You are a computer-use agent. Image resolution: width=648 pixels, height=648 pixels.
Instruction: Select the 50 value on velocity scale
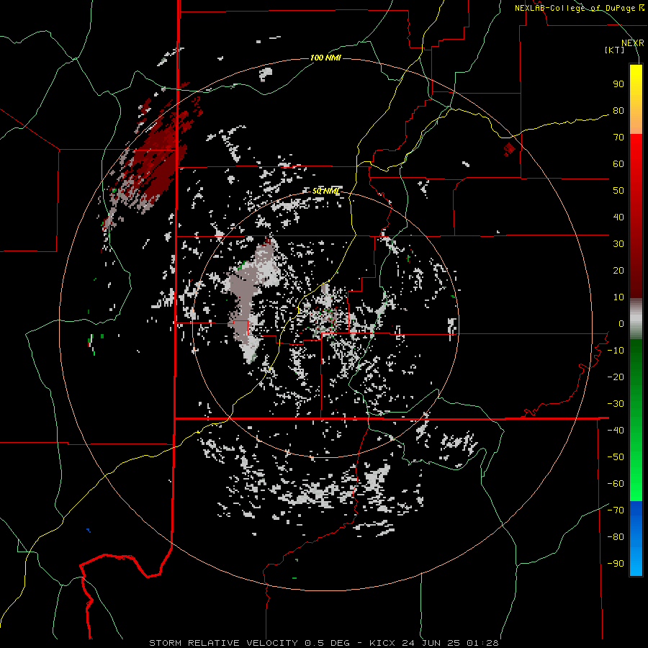(618, 191)
